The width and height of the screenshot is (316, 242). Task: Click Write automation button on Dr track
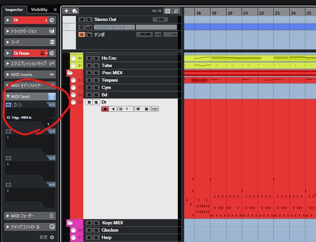[x=146, y=109]
